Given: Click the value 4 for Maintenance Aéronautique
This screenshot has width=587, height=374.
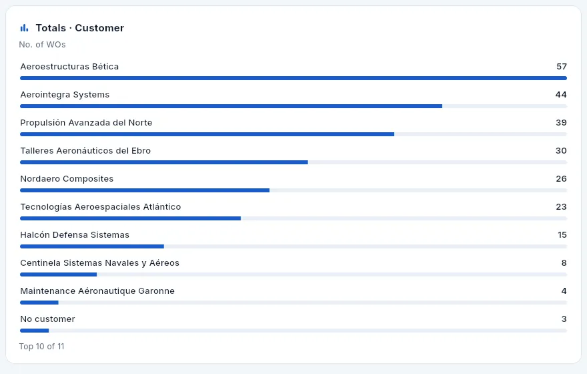Looking at the screenshot, I should click(564, 291).
